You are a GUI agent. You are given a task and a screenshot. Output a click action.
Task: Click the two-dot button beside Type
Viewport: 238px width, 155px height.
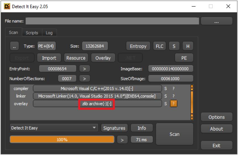(x=14, y=46)
